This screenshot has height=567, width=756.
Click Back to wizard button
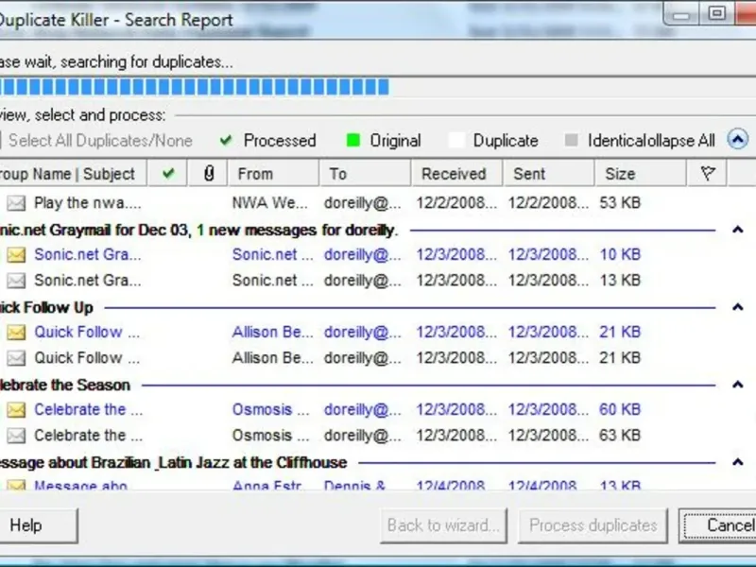click(x=443, y=525)
